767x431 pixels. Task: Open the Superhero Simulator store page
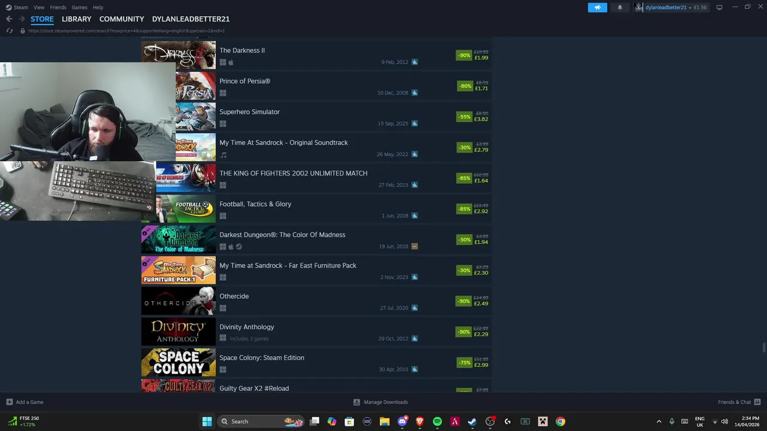pos(316,117)
